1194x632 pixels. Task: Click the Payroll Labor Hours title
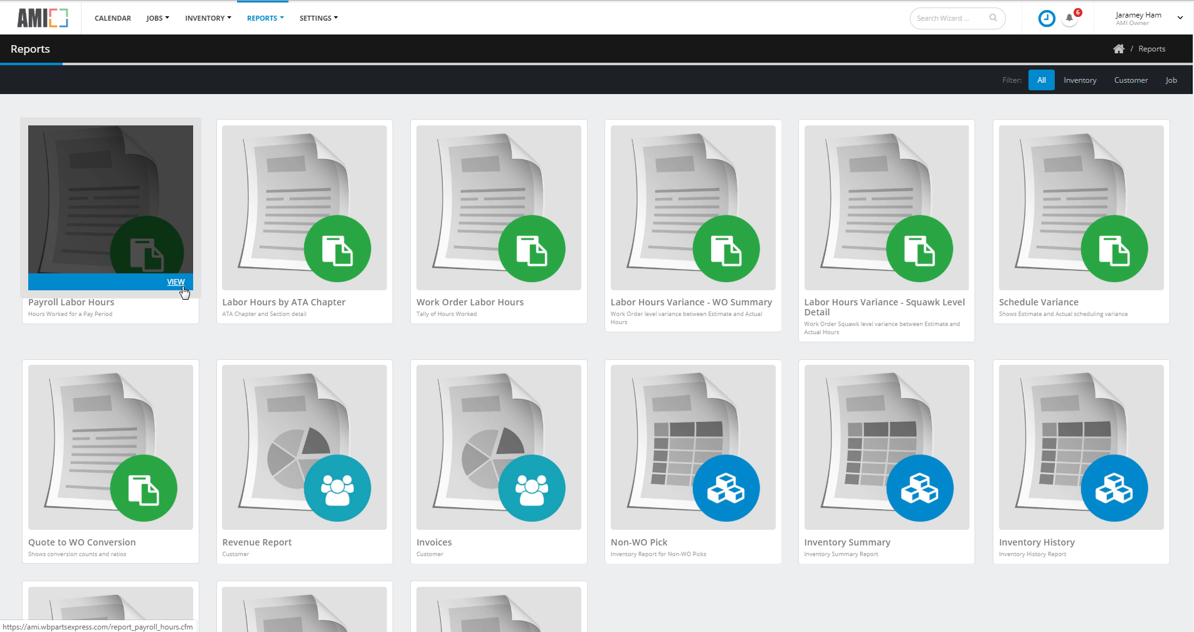click(71, 302)
